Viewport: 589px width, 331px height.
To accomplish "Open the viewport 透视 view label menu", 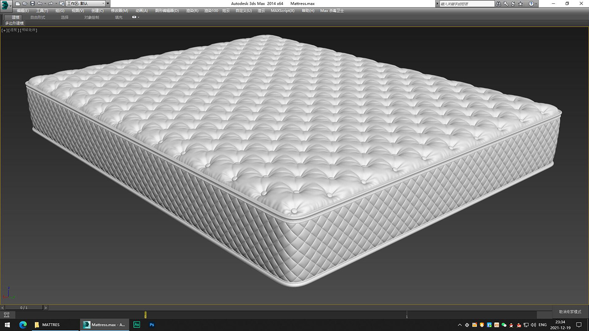I will (14, 30).
